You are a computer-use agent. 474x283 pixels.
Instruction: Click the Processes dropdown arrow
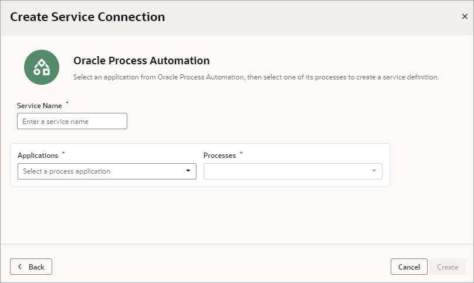coord(374,171)
